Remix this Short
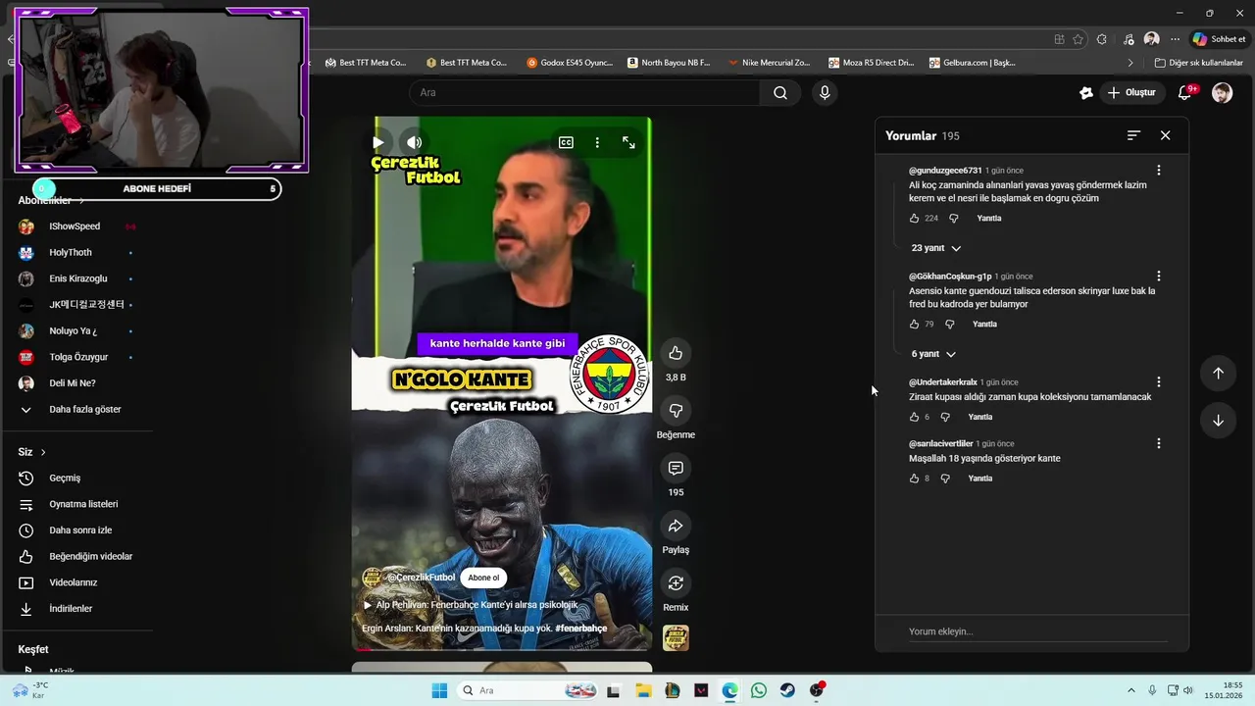1255x706 pixels. (676, 583)
